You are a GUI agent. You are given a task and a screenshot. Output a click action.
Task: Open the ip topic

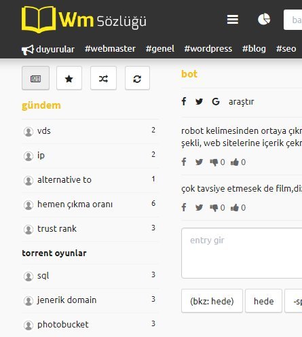[41, 156]
